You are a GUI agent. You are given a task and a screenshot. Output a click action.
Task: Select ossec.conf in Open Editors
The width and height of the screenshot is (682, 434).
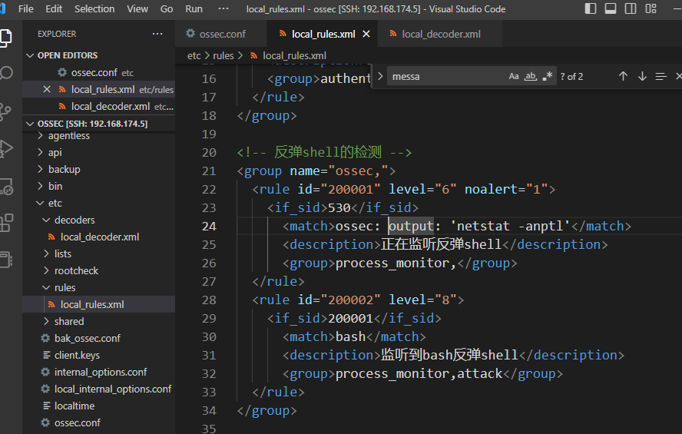[x=98, y=72]
